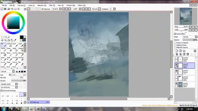The image size is (198, 111).
Task: Click the Windows Start button
Action: coord(4,109)
